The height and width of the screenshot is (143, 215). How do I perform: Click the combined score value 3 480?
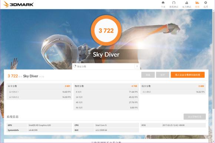(x=201, y=86)
